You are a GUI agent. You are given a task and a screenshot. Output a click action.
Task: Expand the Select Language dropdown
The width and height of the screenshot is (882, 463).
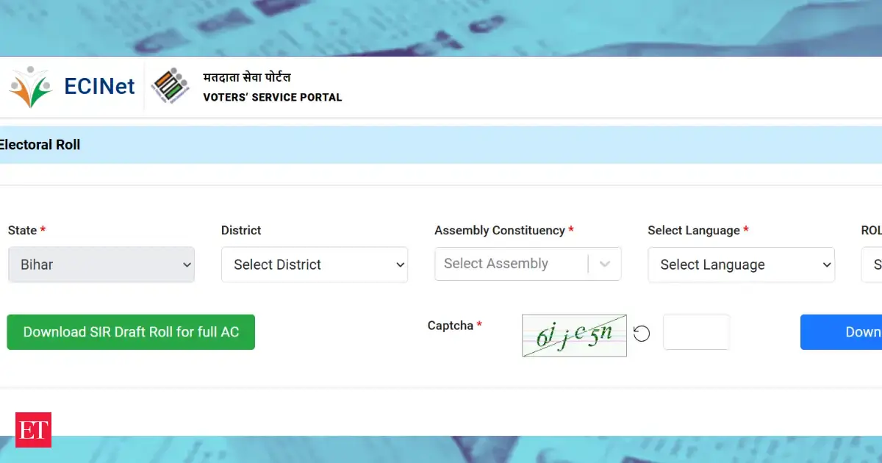point(741,265)
